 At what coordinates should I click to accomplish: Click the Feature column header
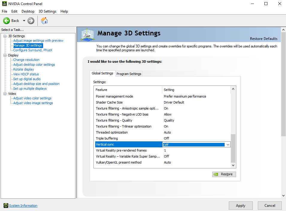(x=128, y=90)
